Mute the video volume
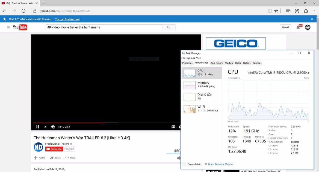This screenshot has width=319, height=172. (53, 127)
